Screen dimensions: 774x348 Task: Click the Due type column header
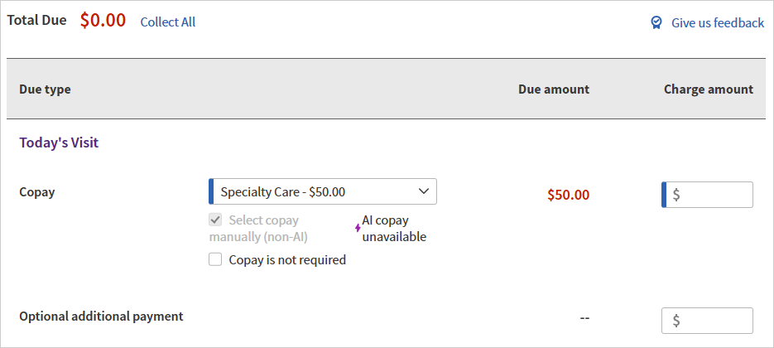pyautogui.click(x=45, y=89)
